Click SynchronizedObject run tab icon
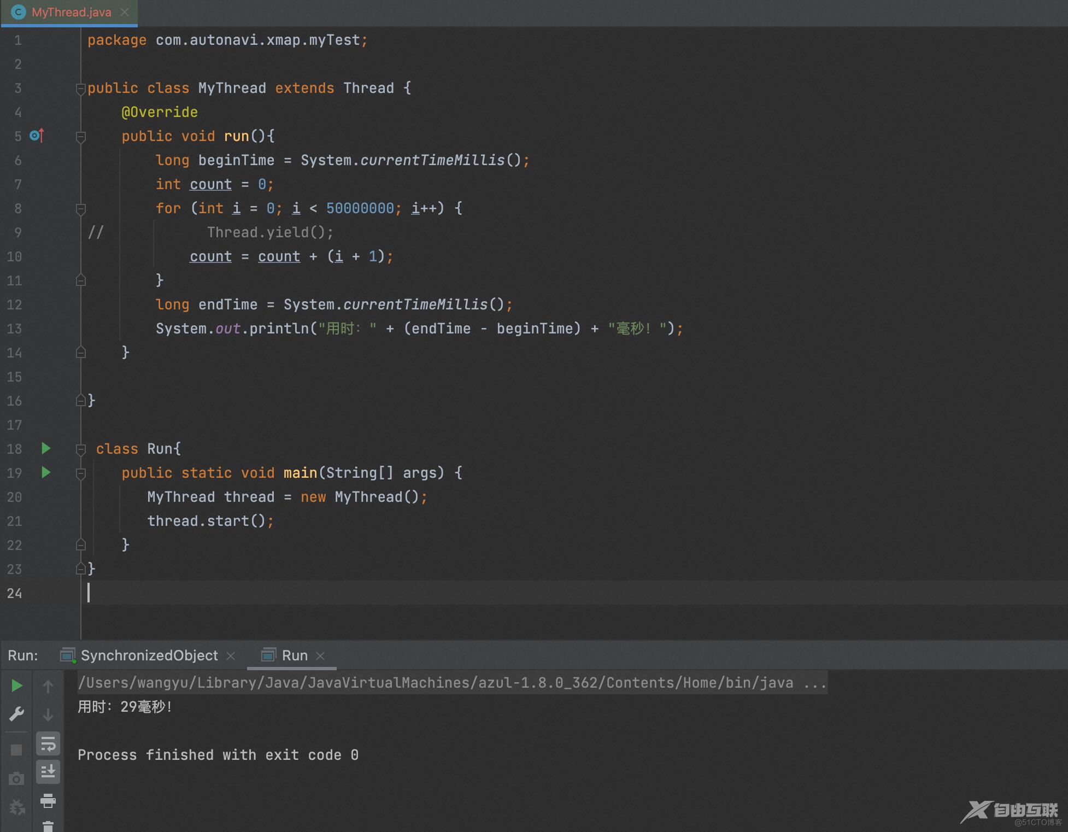The image size is (1068, 832). coord(68,655)
